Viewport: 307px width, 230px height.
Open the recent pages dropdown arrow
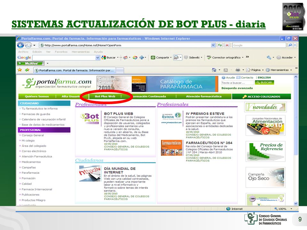(x=34, y=45)
